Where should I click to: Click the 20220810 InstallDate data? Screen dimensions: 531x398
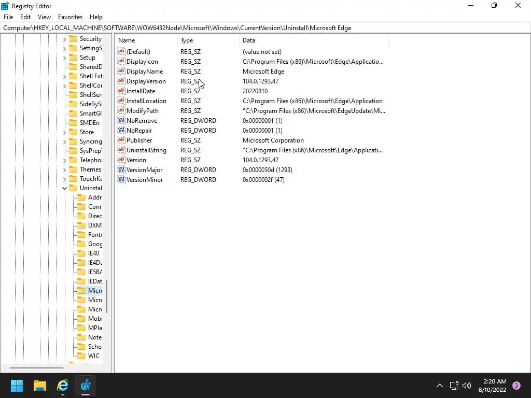(x=255, y=91)
